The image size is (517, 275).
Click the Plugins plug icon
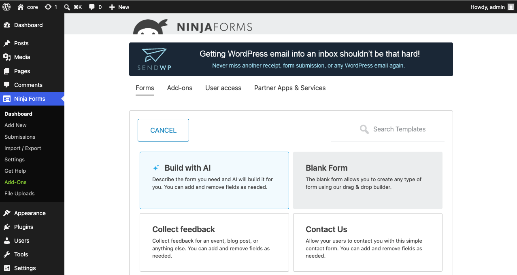(7, 227)
